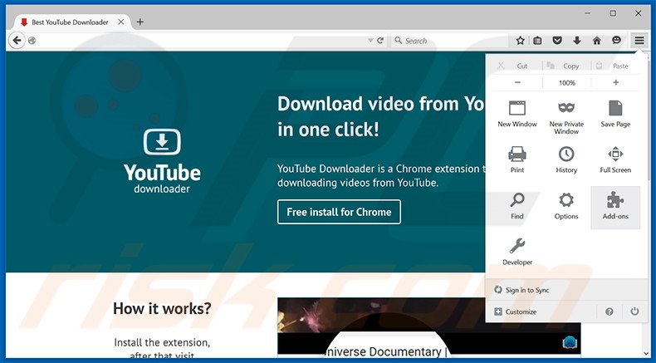656x363 pixels.
Task: Click vertical scrollbar down arrow
Action: (x=648, y=354)
